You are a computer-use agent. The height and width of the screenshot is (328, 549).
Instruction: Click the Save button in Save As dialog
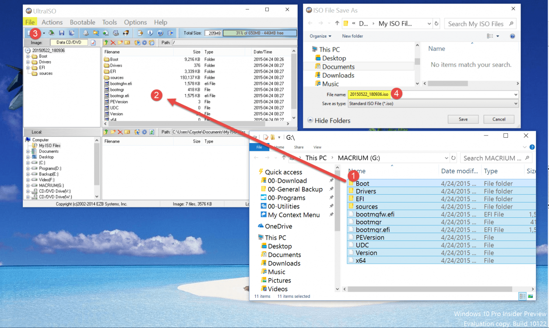click(463, 119)
